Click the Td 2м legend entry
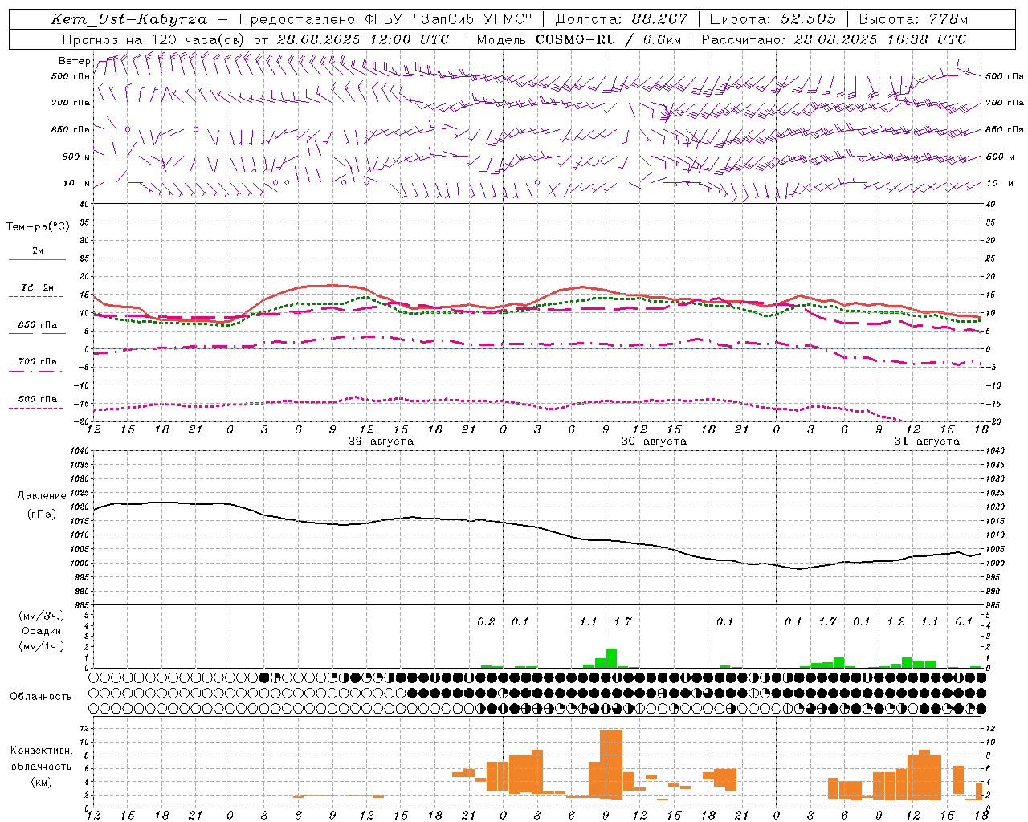This screenshot has height=822, width=1028. pyautogui.click(x=38, y=287)
